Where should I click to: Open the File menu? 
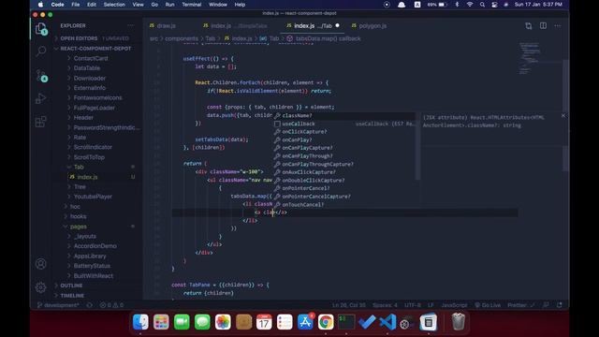click(x=76, y=5)
